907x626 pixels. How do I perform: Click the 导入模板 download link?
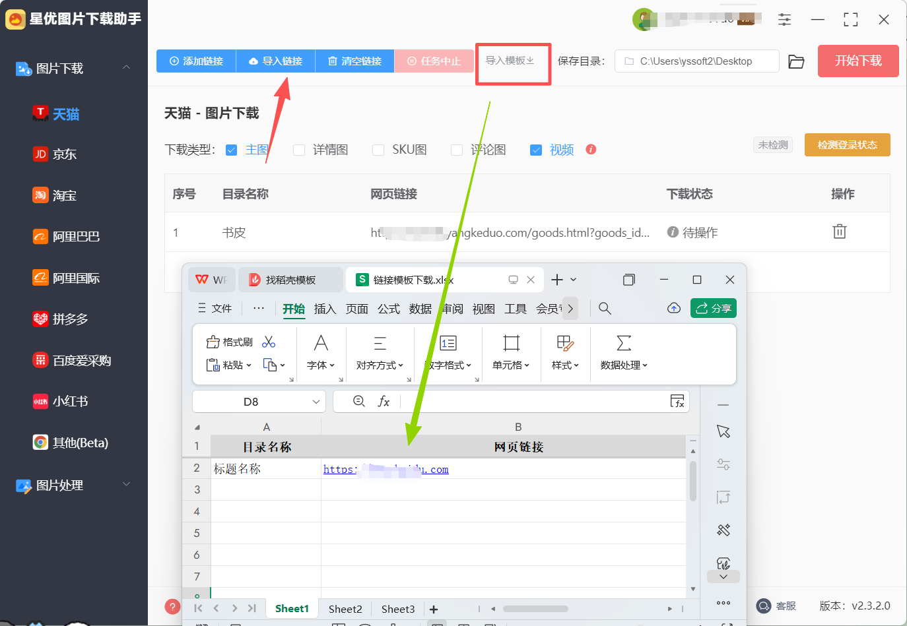510,61
